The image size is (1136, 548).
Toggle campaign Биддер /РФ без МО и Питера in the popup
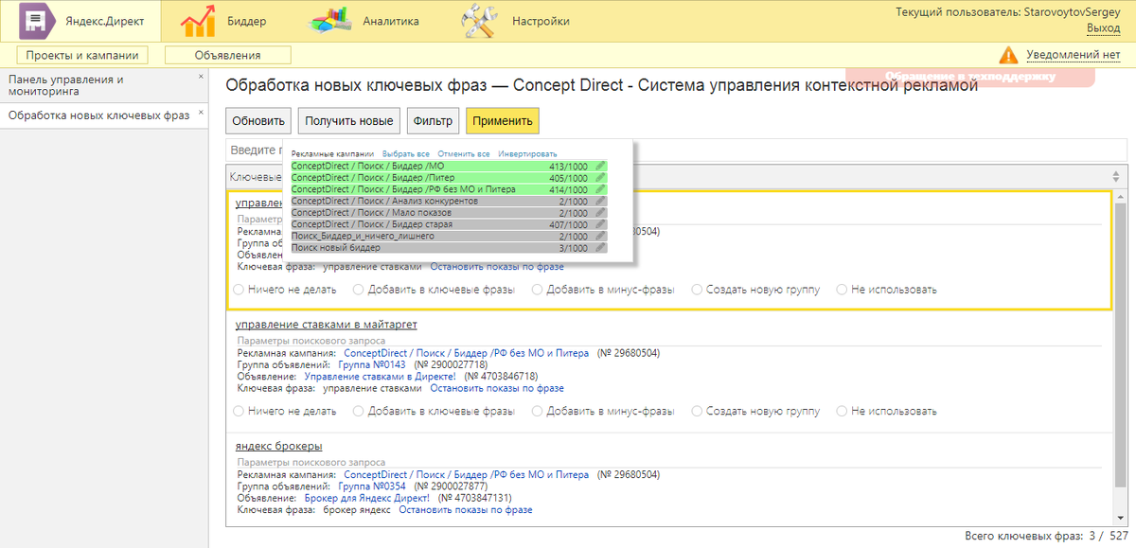[449, 189]
